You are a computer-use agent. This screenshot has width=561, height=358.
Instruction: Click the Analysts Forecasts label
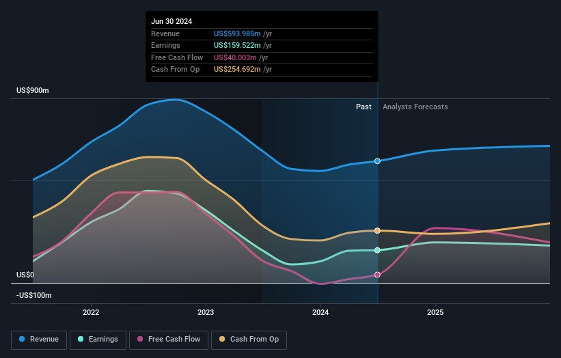coord(415,107)
